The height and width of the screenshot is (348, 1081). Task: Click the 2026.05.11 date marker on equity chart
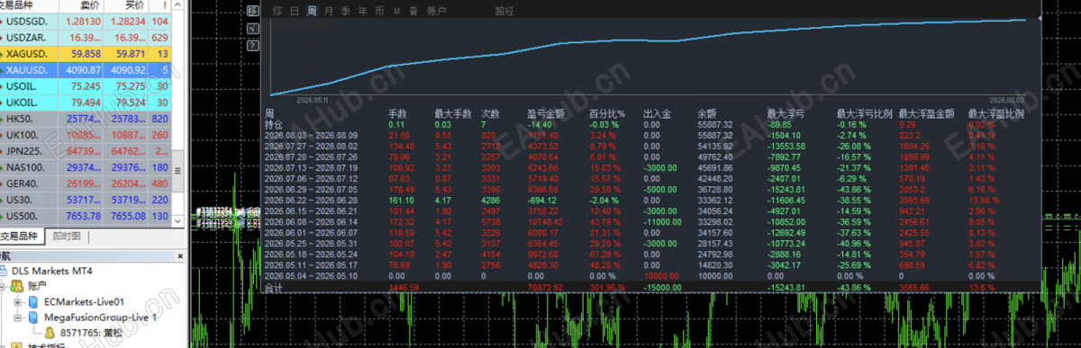(x=313, y=100)
